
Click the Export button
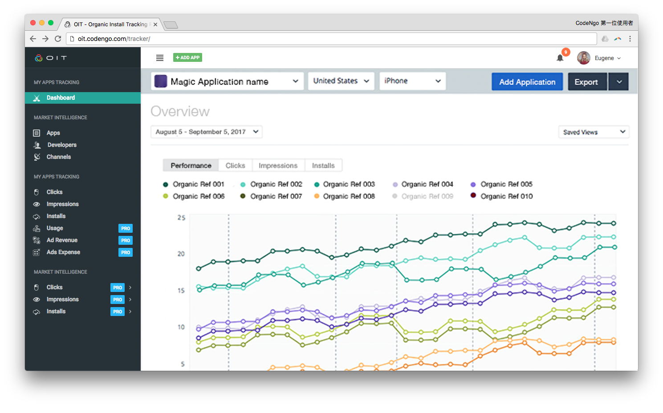point(587,81)
